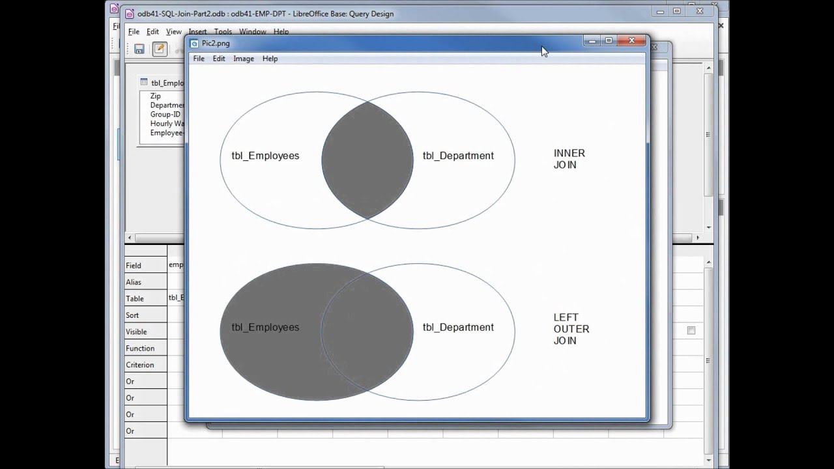
Task: Click the Visible row header
Action: [146, 332]
